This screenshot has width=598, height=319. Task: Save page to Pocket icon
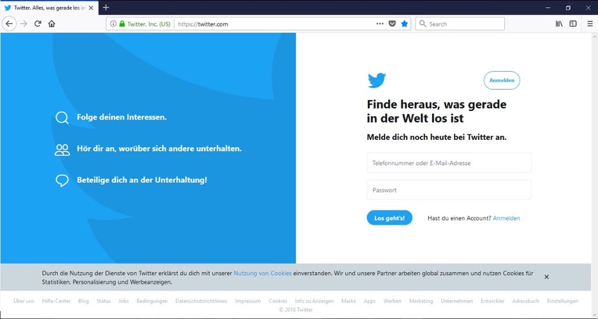392,24
